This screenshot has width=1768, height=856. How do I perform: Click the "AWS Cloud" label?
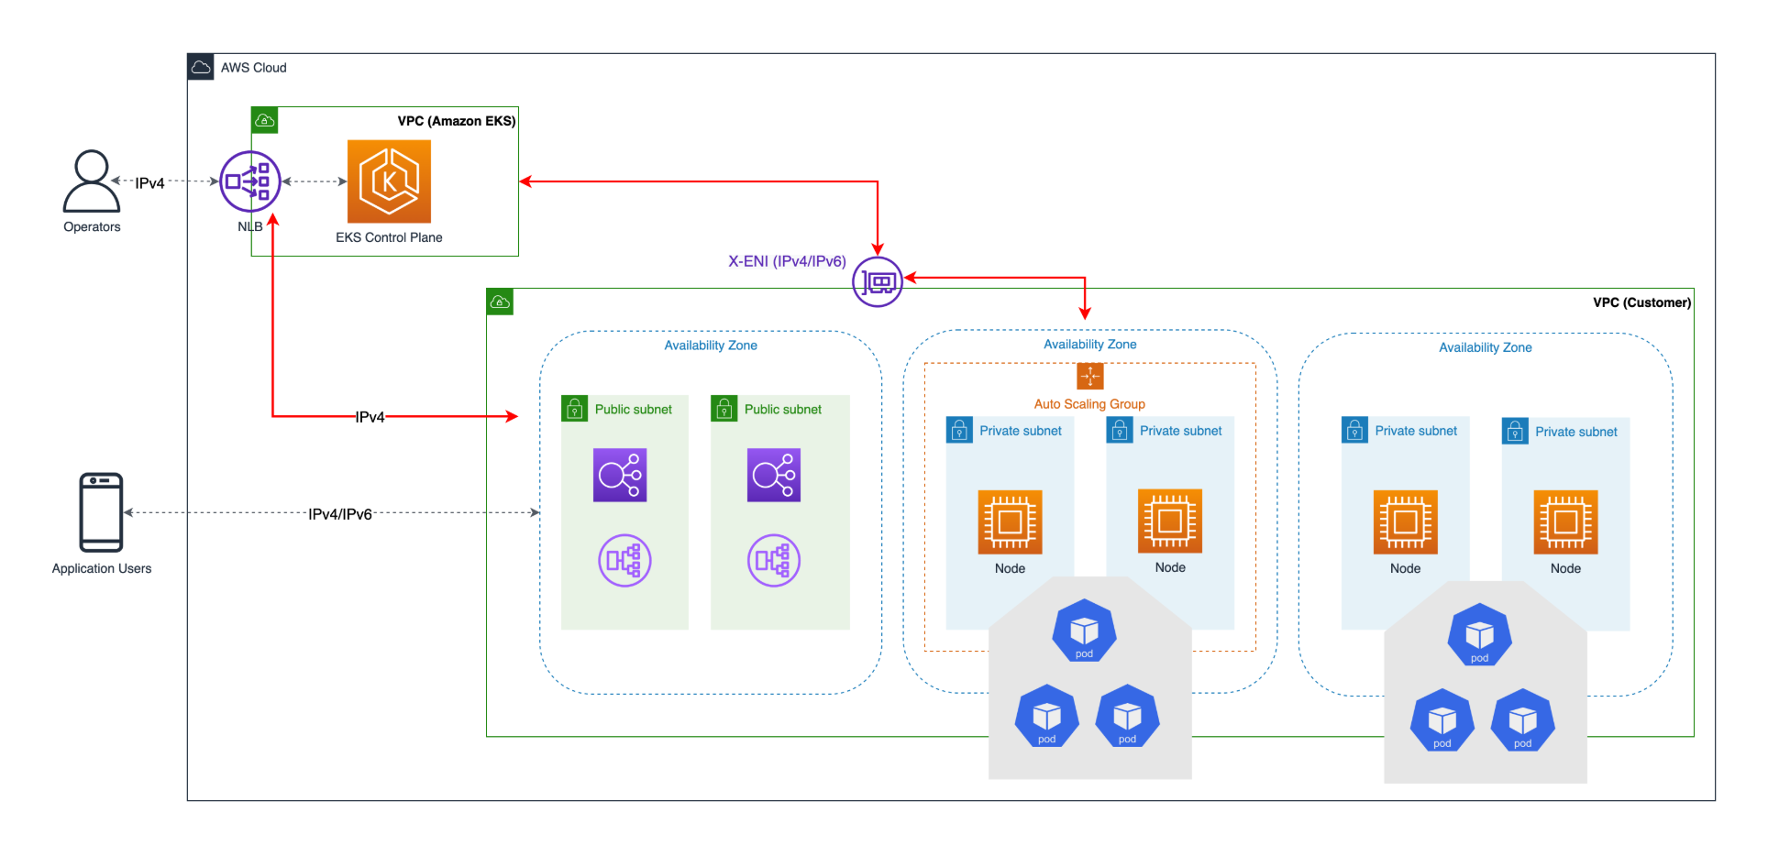coord(253,68)
